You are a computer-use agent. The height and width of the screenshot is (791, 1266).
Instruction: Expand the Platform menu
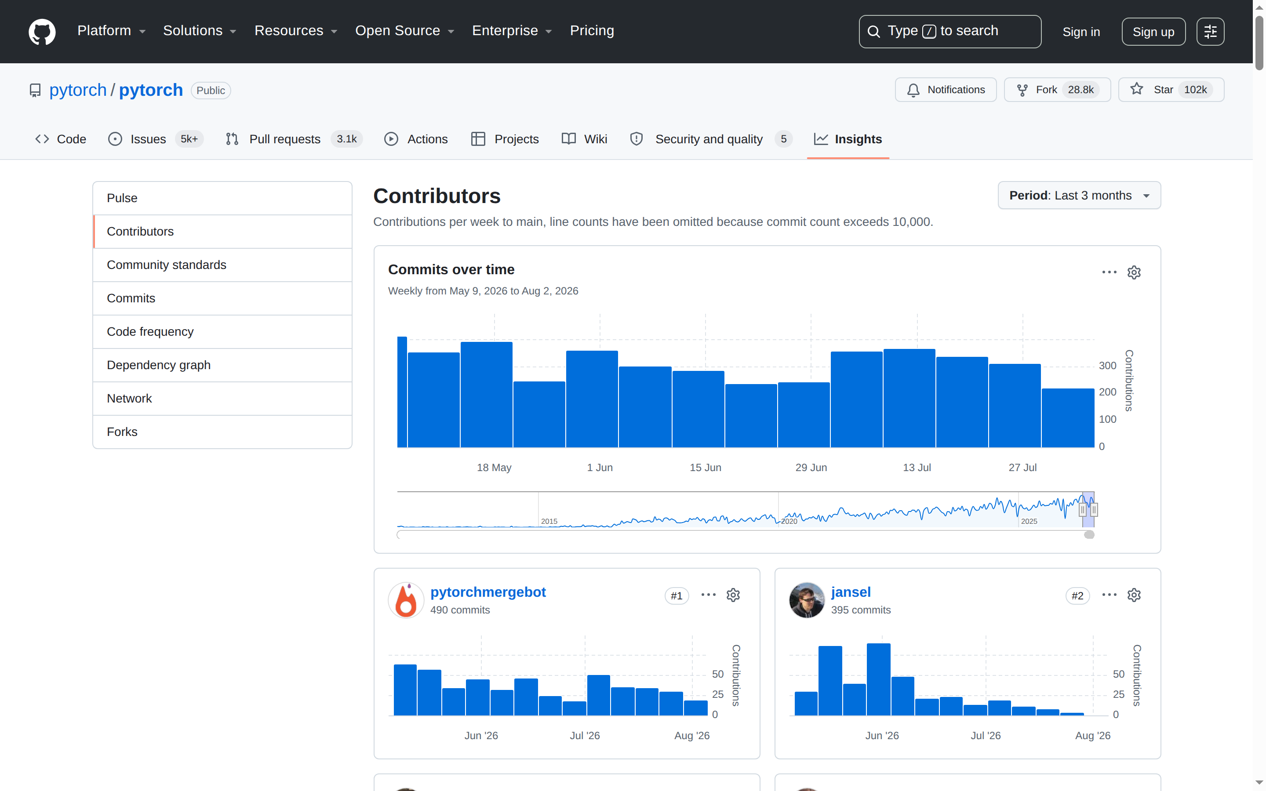111,31
